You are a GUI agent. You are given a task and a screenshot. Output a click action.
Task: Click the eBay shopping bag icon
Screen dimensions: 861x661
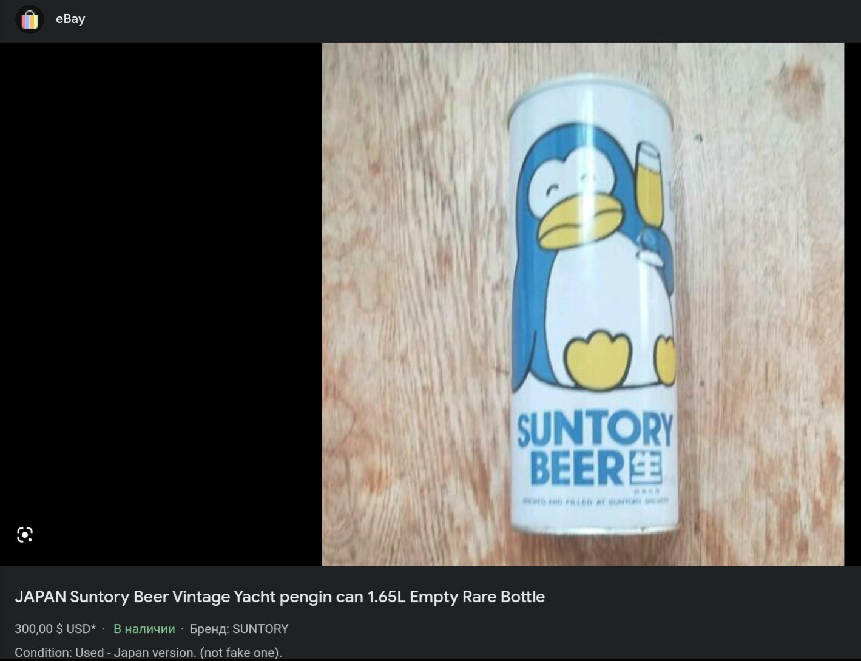(x=29, y=19)
